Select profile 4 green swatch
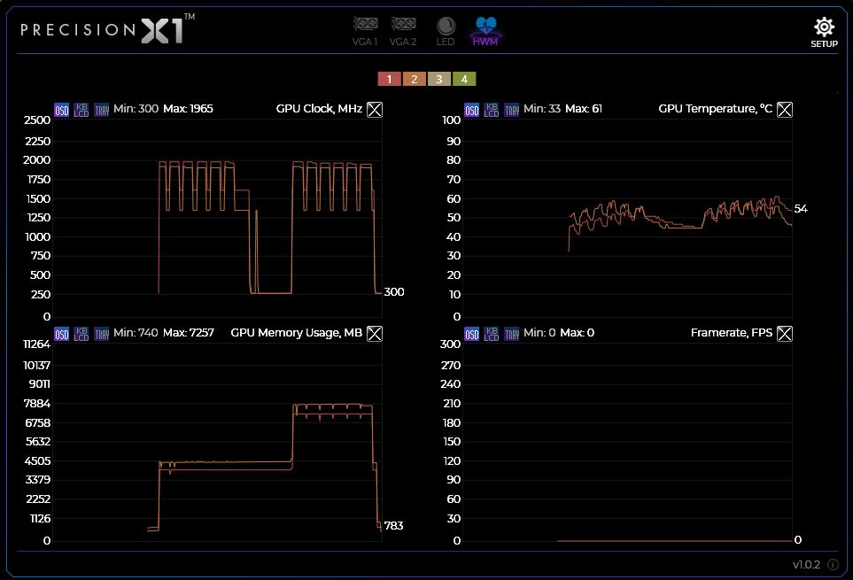The image size is (853, 580). [x=464, y=80]
